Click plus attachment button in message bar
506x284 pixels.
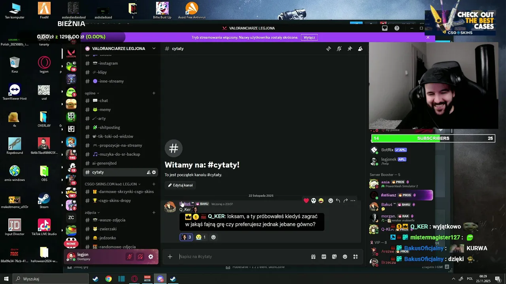click(x=170, y=257)
